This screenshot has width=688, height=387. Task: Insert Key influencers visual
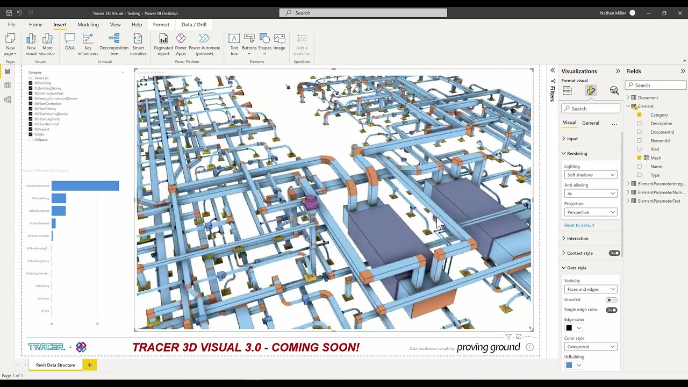coord(88,44)
